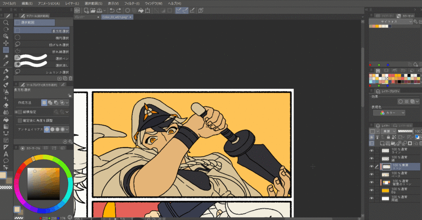Screen dimensions: 422x220
Task: Choose 楕円選択 sub tool
Action: coord(42,38)
